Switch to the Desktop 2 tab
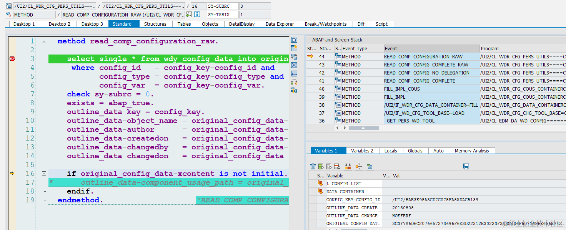 (60, 24)
